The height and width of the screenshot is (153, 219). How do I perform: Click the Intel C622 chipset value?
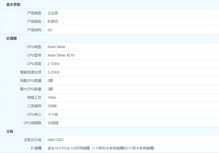click(56, 140)
